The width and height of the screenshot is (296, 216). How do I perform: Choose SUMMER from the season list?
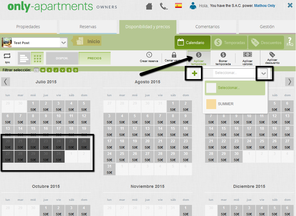226,104
